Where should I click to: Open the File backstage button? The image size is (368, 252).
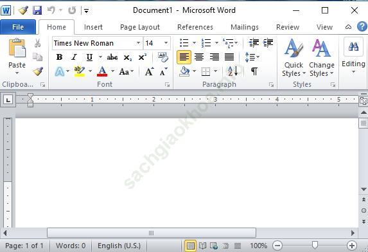click(x=18, y=27)
